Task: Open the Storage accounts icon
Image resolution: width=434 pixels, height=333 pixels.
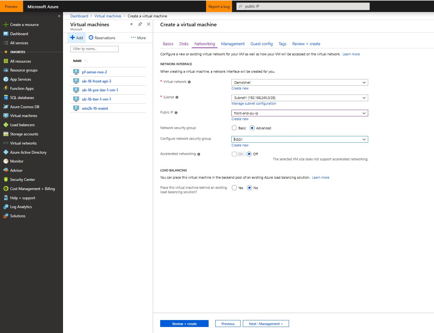Action: [x=6, y=134]
